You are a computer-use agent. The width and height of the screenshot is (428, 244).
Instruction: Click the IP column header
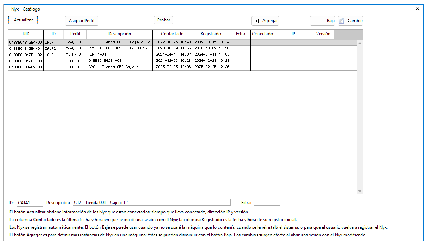click(x=293, y=34)
